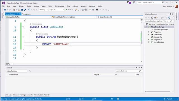Click the Send Feedback icon
Viewport: 179px width, 101px height.
pos(134,3)
